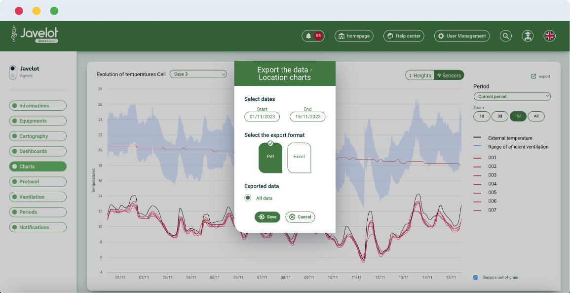Open Protocol in sidebar
This screenshot has width=570, height=293.
tap(38, 182)
